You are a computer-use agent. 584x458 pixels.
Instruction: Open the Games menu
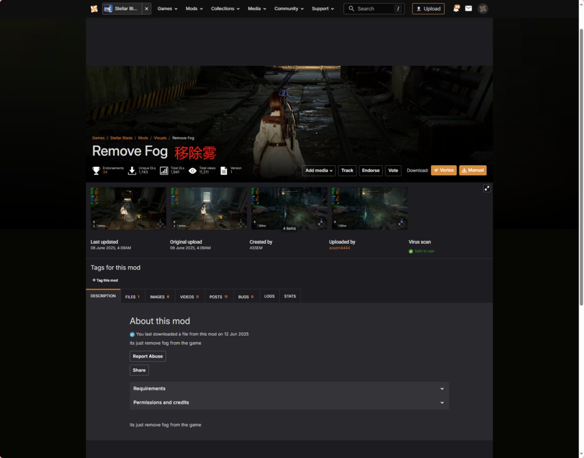coord(167,9)
